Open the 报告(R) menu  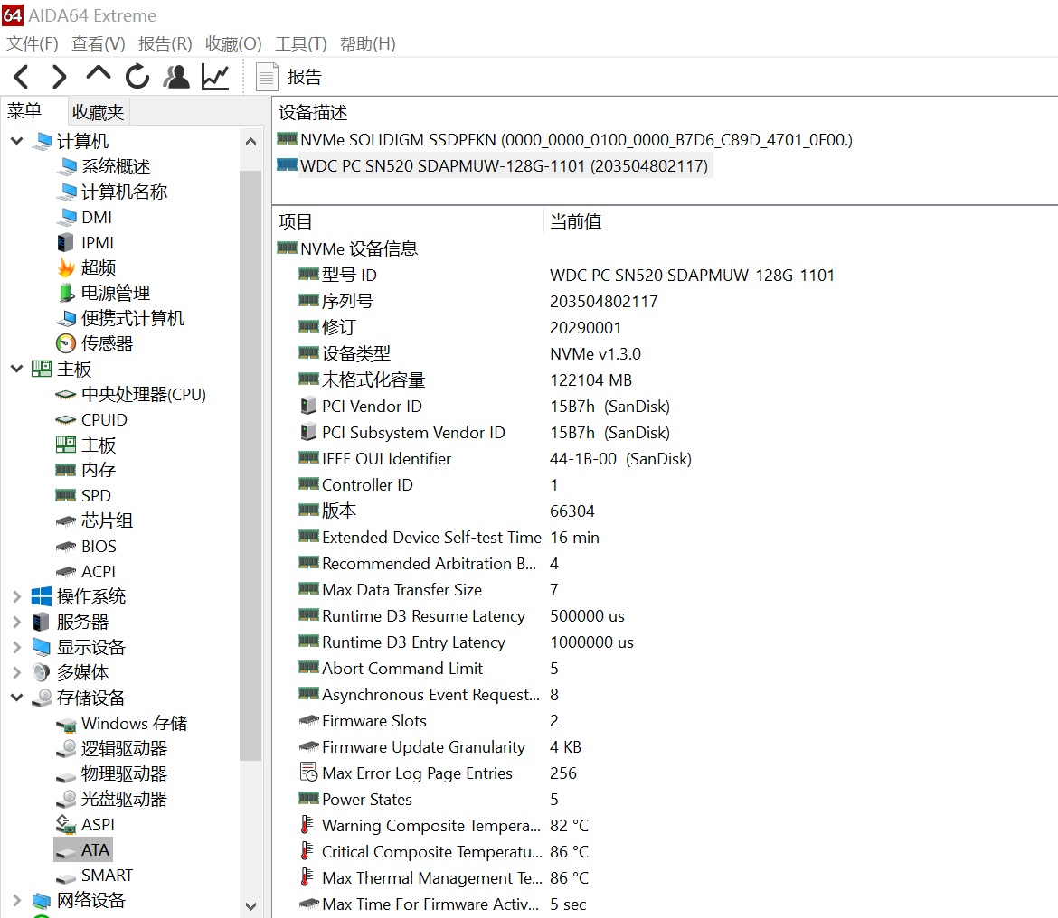[x=165, y=43]
